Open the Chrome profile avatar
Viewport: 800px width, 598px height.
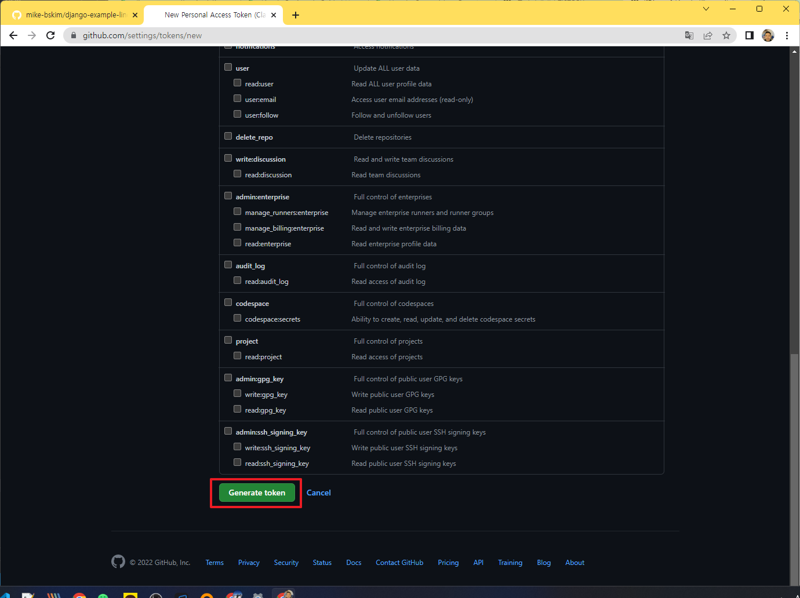point(768,35)
